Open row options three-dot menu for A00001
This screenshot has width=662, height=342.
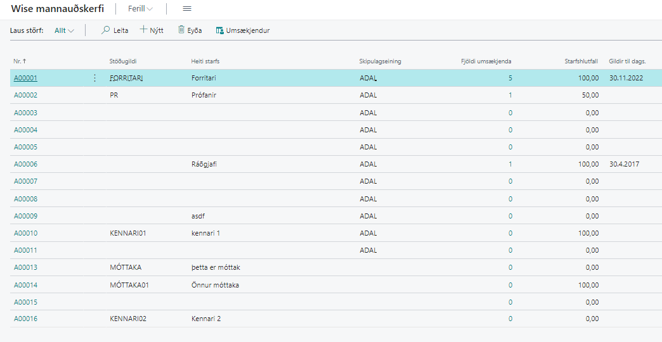[x=95, y=79]
